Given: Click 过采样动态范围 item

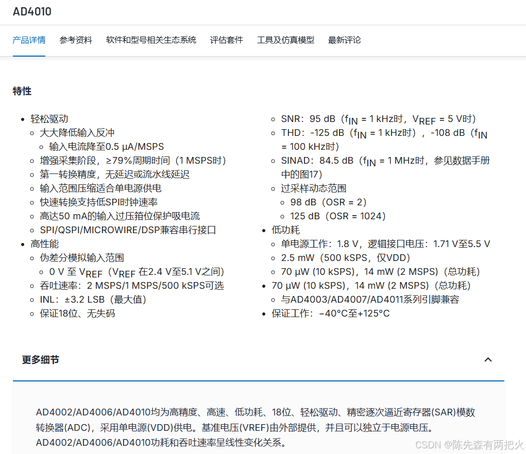Looking at the screenshot, I should point(314,188).
